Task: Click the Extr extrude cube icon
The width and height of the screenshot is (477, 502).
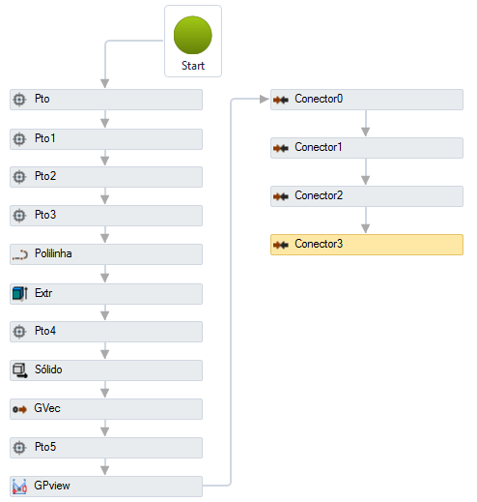Action: (20, 293)
